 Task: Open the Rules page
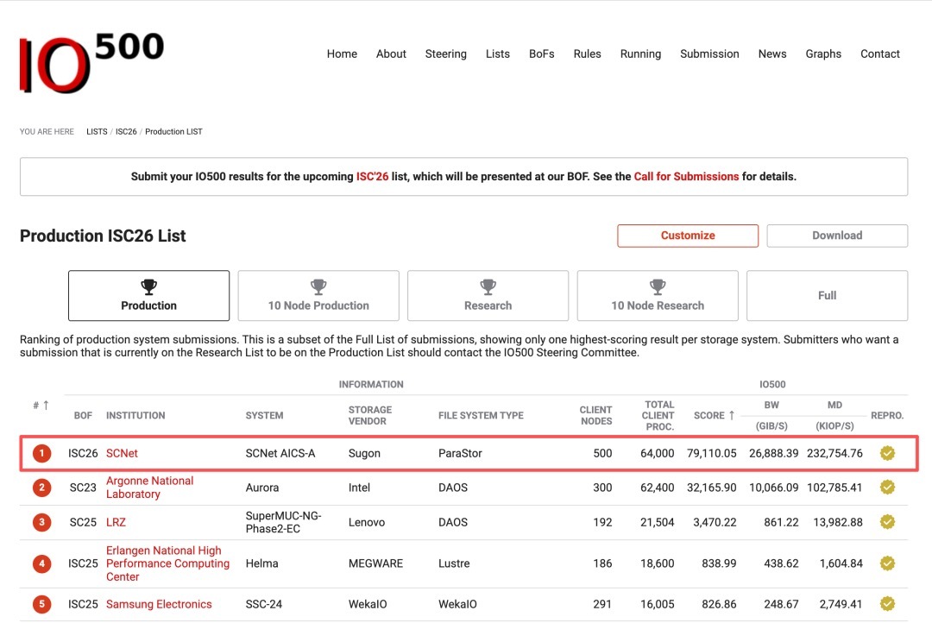pos(588,53)
